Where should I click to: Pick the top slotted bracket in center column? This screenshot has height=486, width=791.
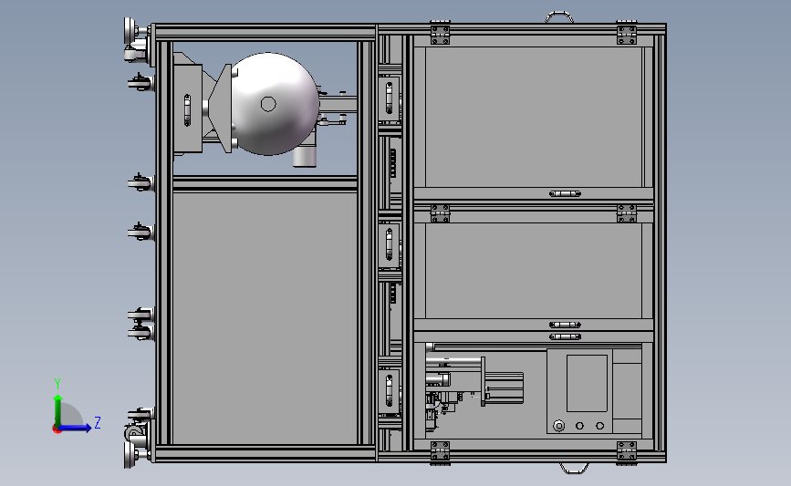pos(389,98)
